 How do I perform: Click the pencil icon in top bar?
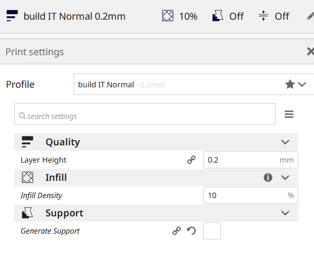pyautogui.click(x=310, y=16)
